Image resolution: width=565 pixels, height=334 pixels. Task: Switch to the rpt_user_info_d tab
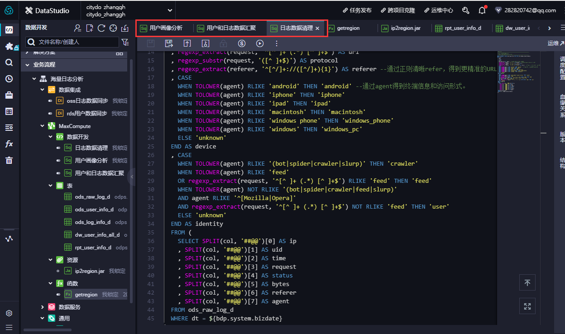tap(463, 28)
